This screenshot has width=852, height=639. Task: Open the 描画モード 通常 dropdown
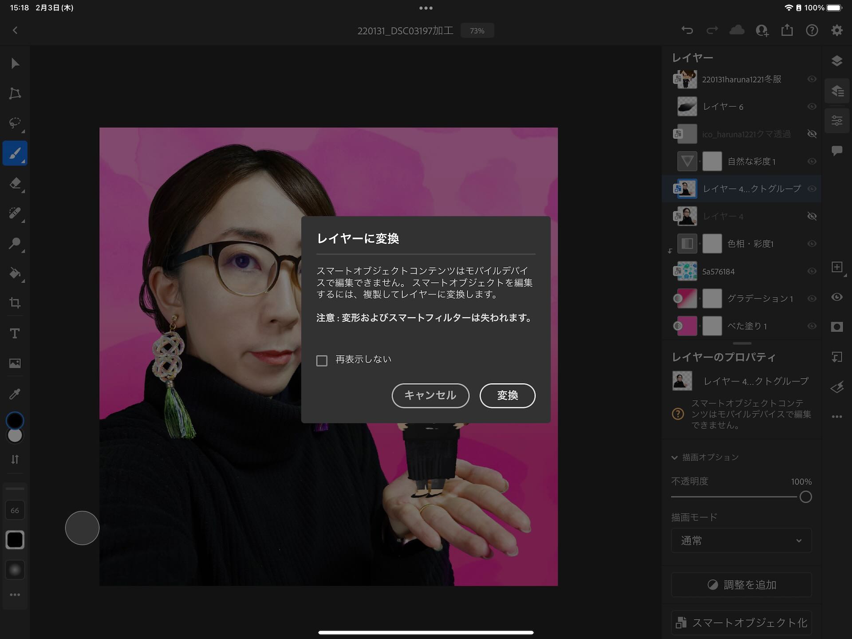click(741, 540)
